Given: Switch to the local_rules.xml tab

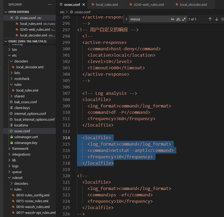Looking at the screenshot, I should click(106, 4).
